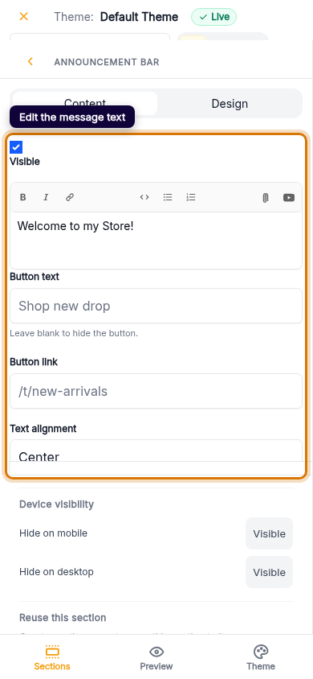Apply bold formatting in the message editor
The height and width of the screenshot is (679, 313).
(23, 197)
